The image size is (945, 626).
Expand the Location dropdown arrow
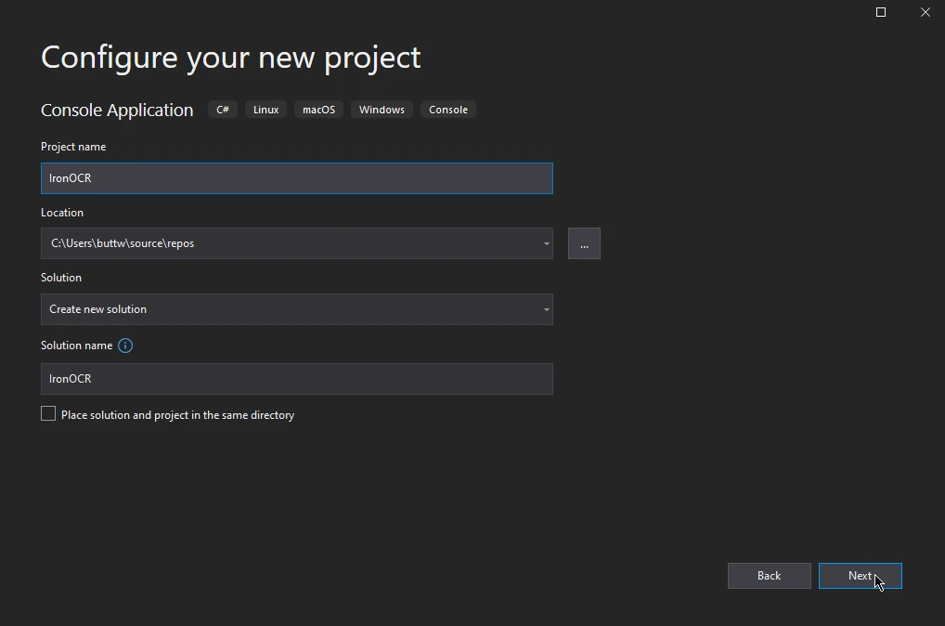(546, 244)
